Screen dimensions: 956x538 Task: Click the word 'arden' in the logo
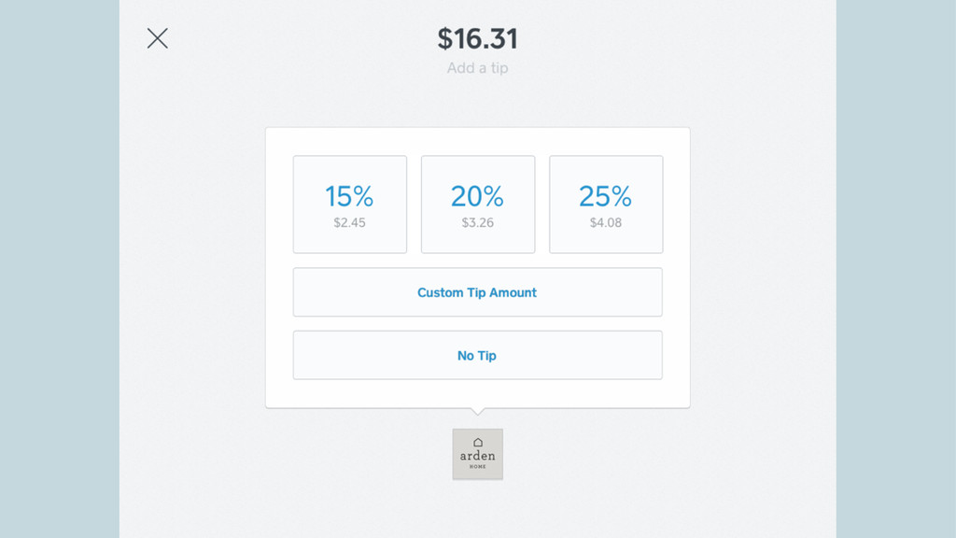pyautogui.click(x=477, y=456)
